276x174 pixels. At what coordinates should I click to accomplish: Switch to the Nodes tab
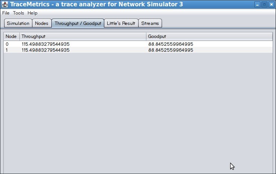pyautogui.click(x=42, y=23)
